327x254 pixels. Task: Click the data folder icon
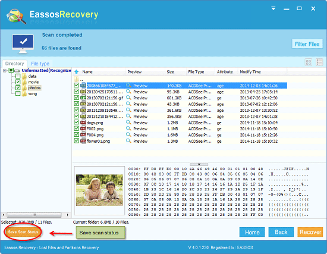(x=24, y=76)
